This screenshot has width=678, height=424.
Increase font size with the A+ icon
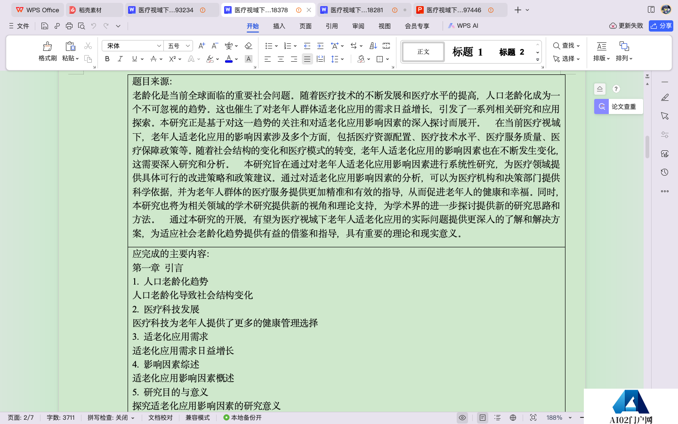coord(202,46)
